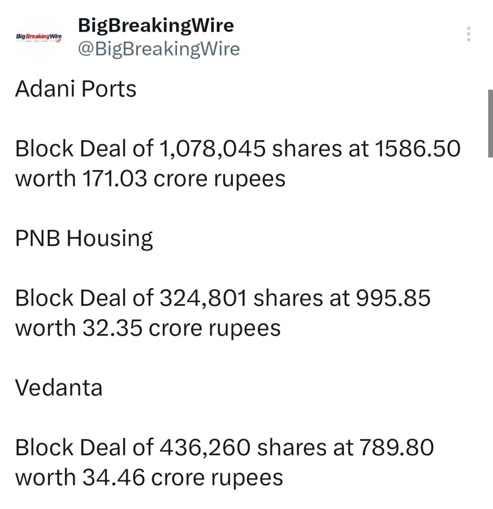Click the display name BigBreakingWire
Viewport: 493px width, 509px height.
click(x=156, y=26)
